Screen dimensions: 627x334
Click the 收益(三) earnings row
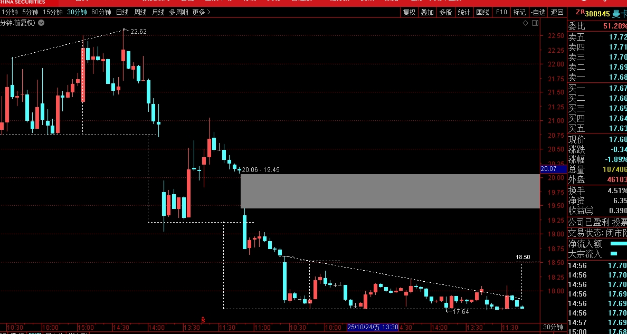597,211
